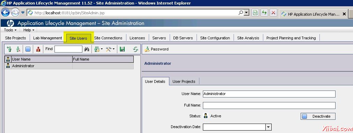Viewport: 353px width, 133px height.
Task: Click the blue square Deactivate toolbar icon
Action: tap(28, 49)
